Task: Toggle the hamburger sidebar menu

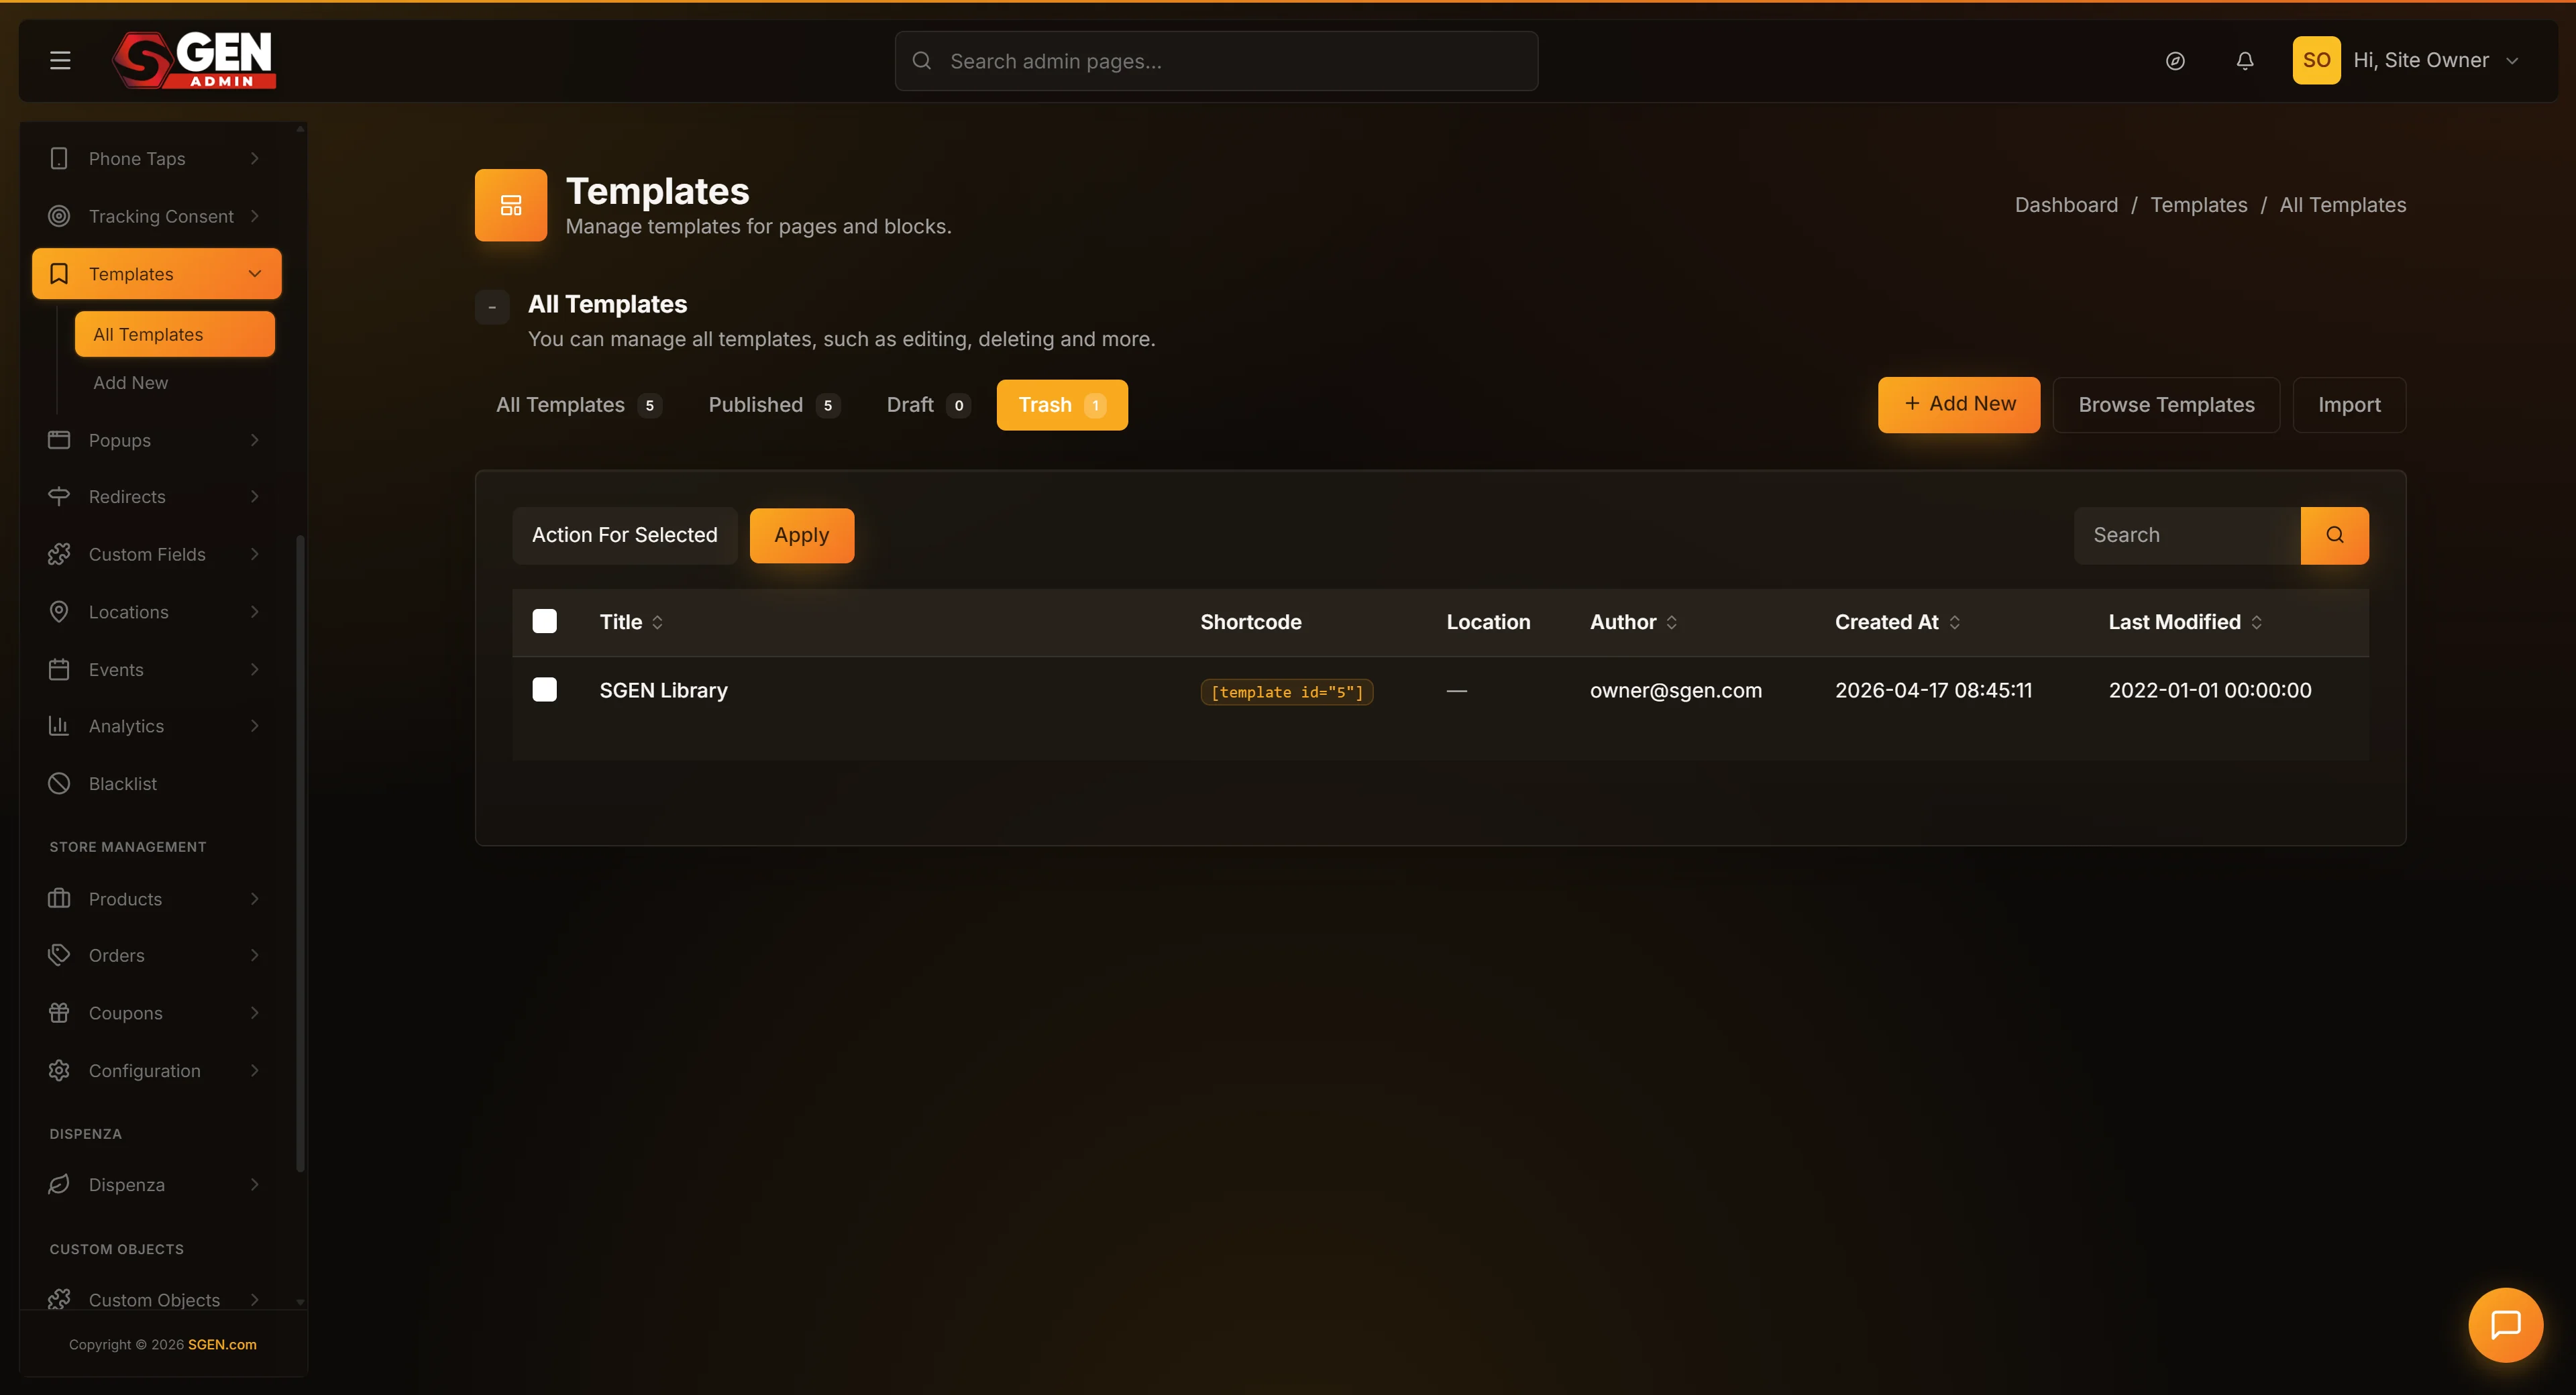Action: [x=60, y=61]
